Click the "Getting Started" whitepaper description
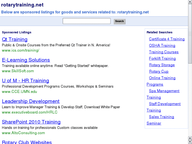The image size is (192, 144). [x=55, y=66]
